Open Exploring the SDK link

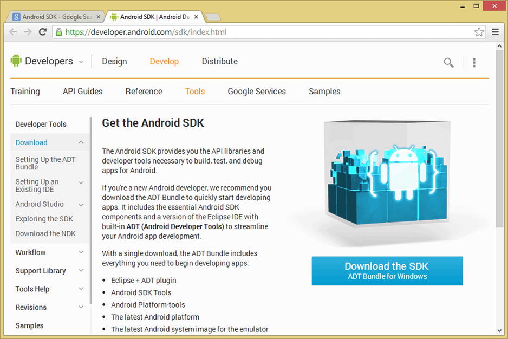coord(44,219)
